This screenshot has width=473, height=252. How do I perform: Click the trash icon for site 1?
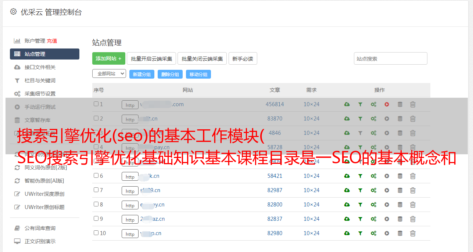pyautogui.click(x=413, y=104)
